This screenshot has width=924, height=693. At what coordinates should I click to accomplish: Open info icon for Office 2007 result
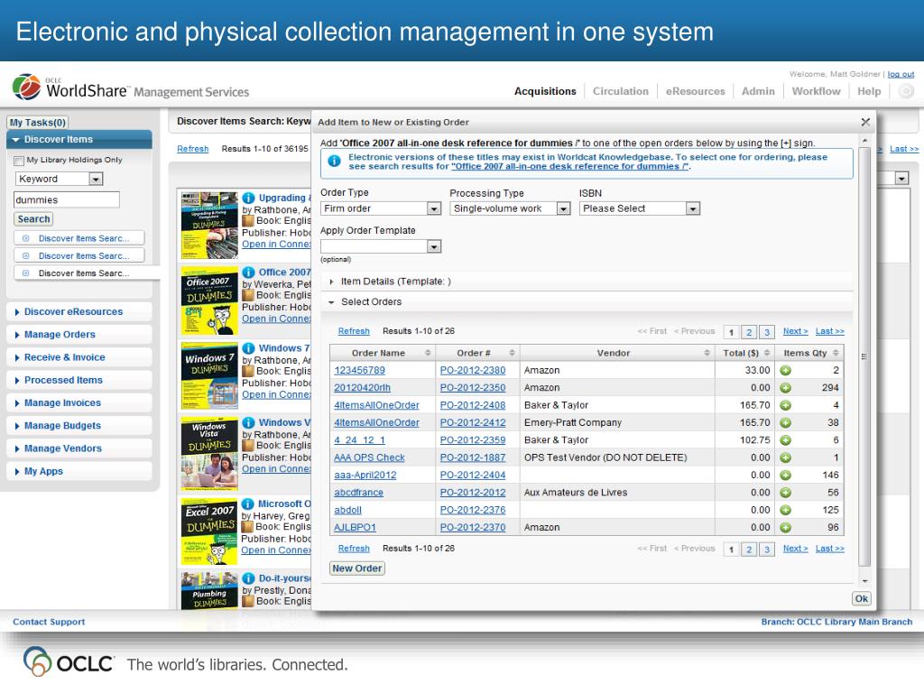coord(249,273)
